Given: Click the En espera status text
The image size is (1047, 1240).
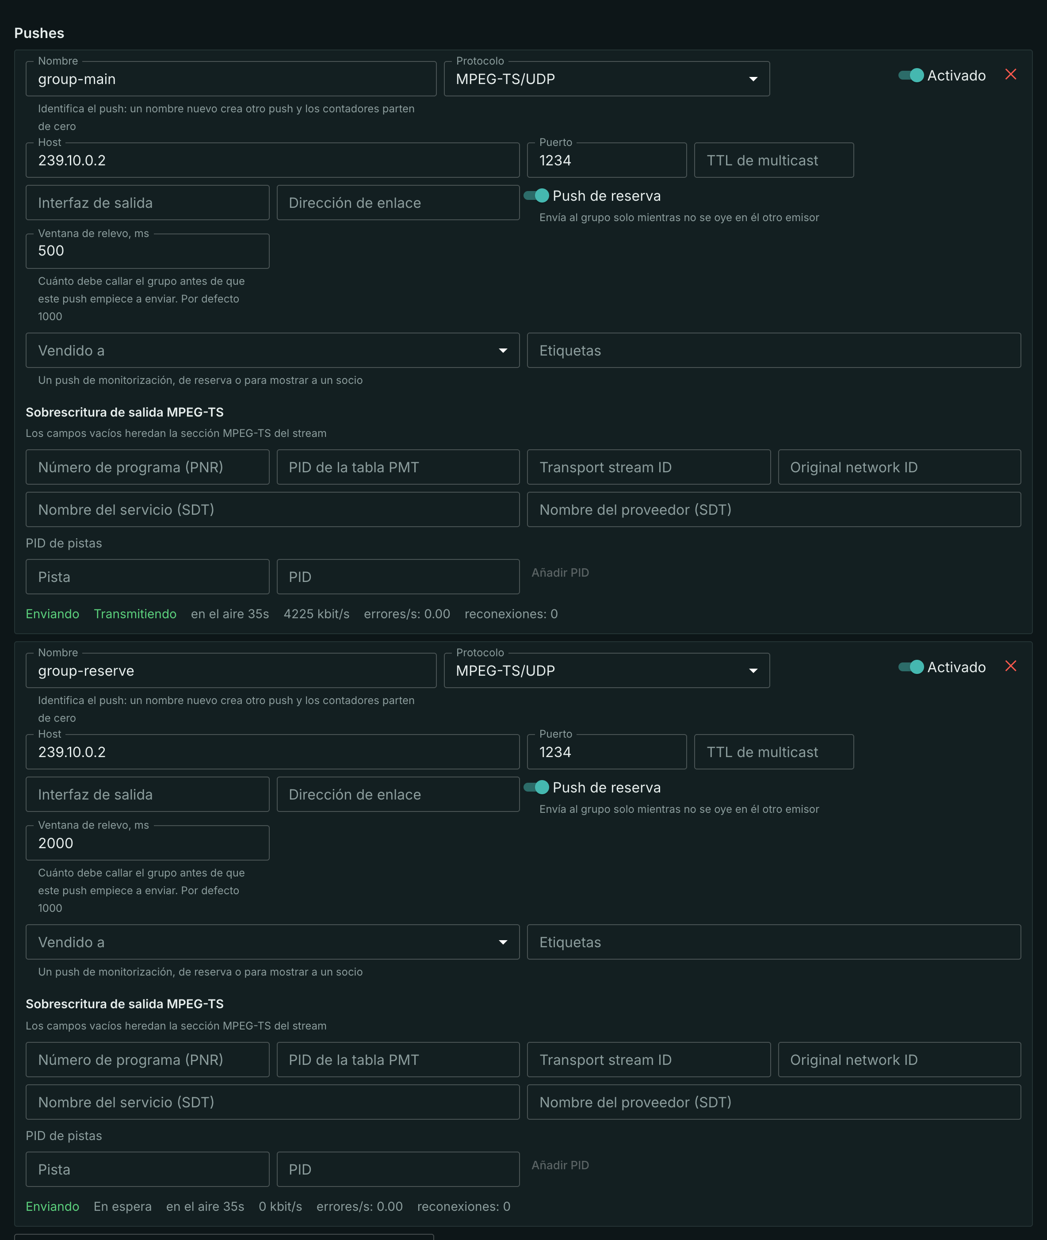Looking at the screenshot, I should coord(122,1206).
